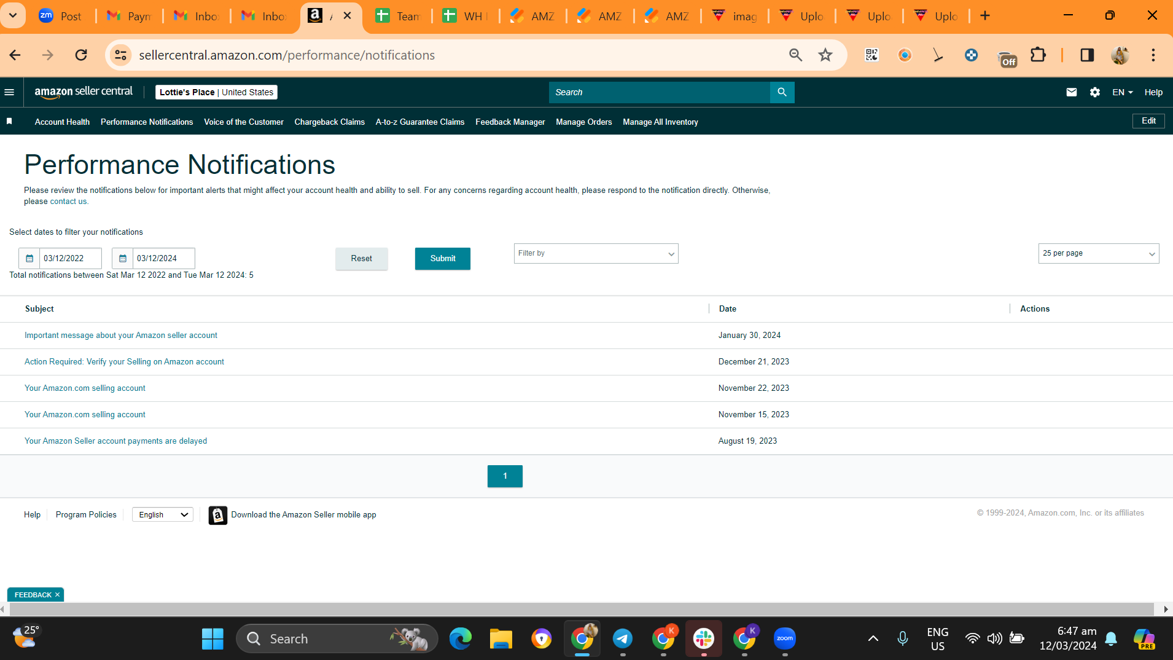
Task: Toggle the Chrome side panel
Action: pos(1087,55)
